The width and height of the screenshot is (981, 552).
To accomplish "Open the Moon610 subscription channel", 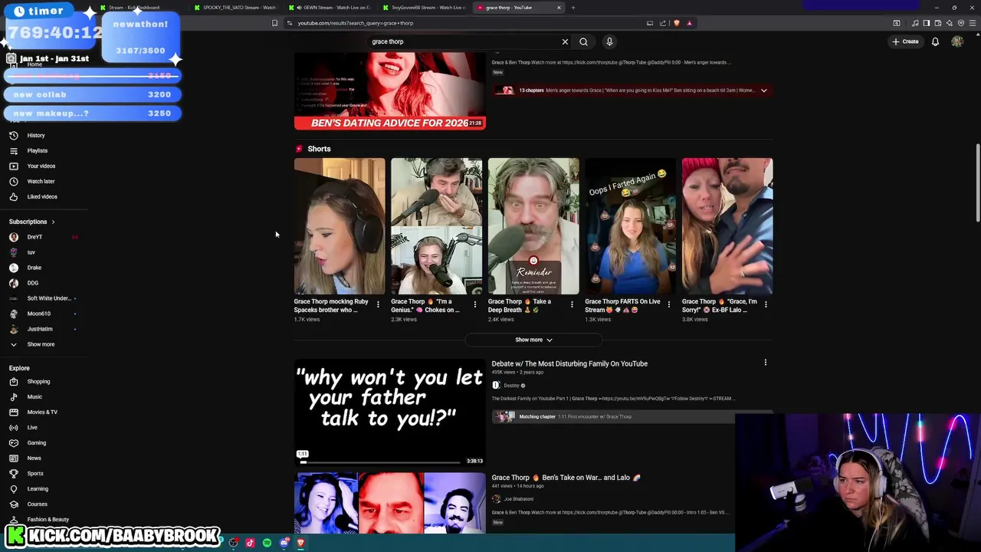I will pyautogui.click(x=39, y=314).
